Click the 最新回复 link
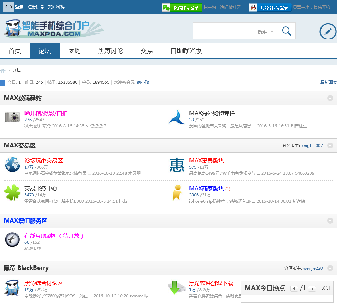The height and width of the screenshot is (306, 337). tap(329, 82)
